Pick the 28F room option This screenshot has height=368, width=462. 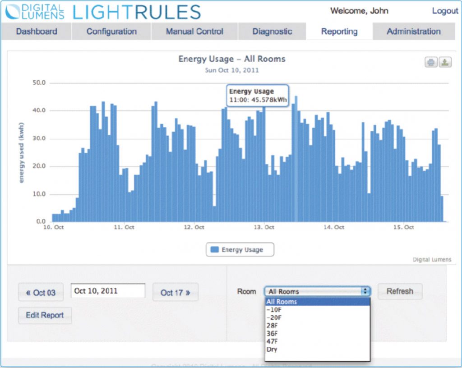pyautogui.click(x=317, y=326)
